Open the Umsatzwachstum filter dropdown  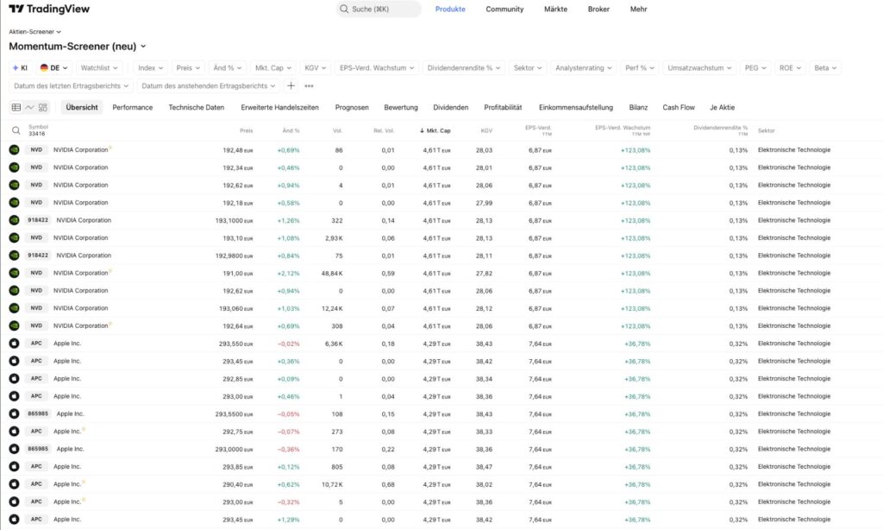click(x=699, y=67)
